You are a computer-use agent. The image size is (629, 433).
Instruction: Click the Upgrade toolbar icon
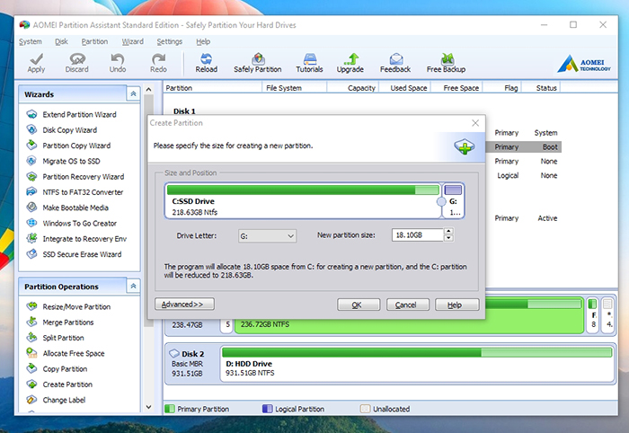350,59
